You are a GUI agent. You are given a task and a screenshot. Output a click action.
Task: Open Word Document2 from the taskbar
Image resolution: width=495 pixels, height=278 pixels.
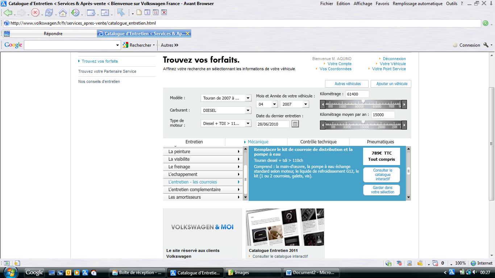(x=311, y=273)
